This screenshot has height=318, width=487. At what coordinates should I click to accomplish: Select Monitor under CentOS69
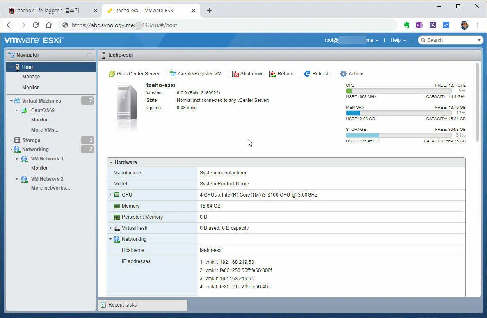pyautogui.click(x=39, y=119)
